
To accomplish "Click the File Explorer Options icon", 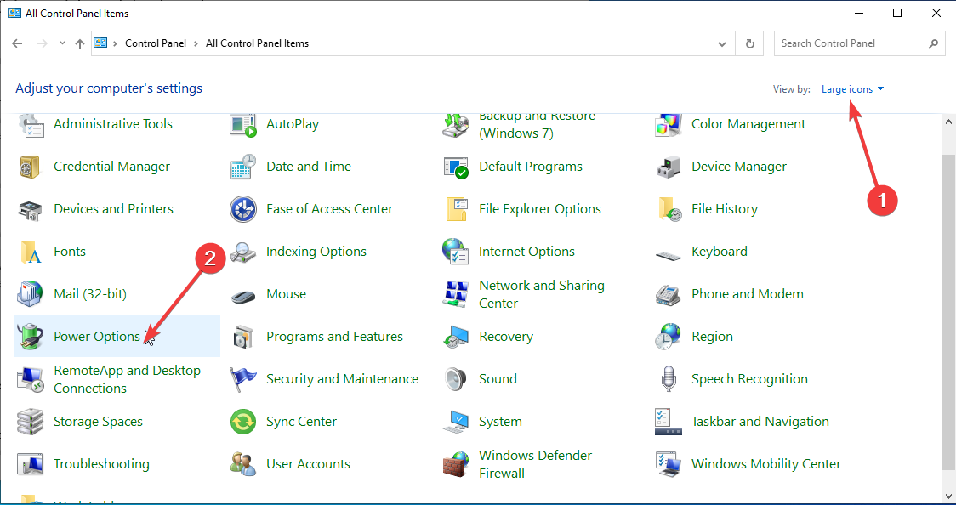I will [x=455, y=209].
